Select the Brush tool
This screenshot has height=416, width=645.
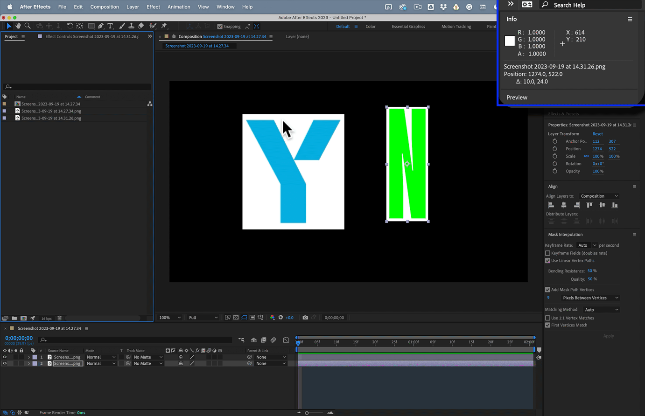click(122, 26)
